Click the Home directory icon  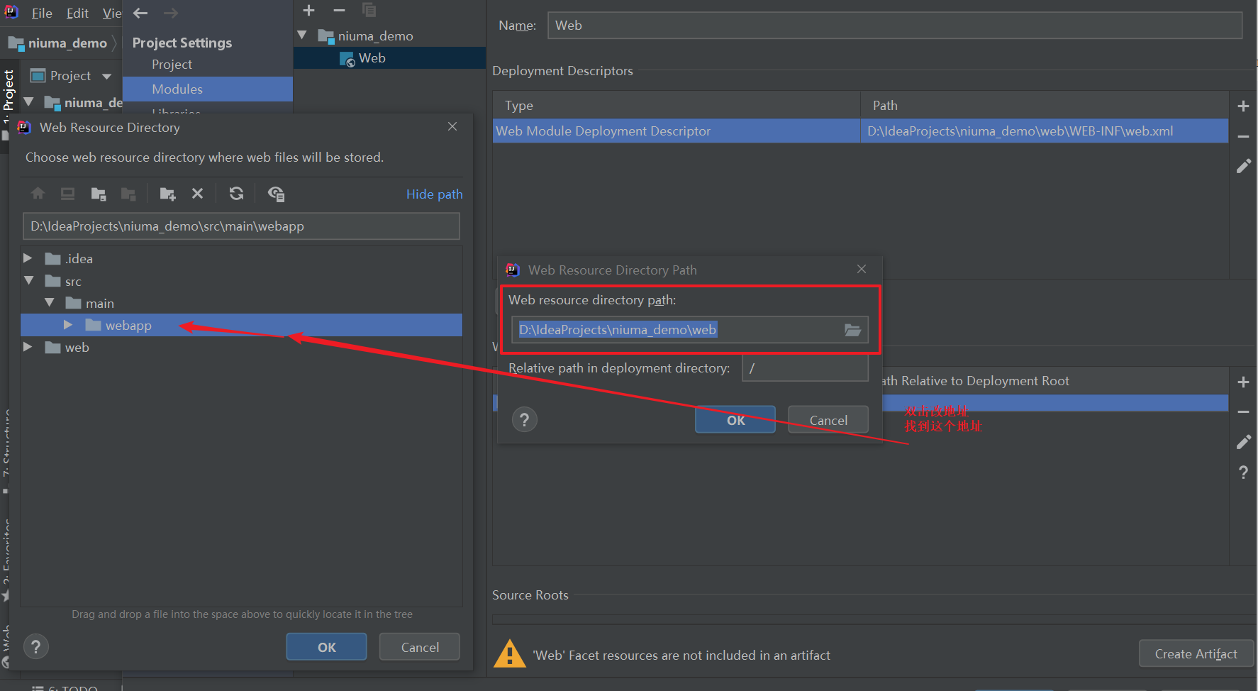pyautogui.click(x=38, y=194)
